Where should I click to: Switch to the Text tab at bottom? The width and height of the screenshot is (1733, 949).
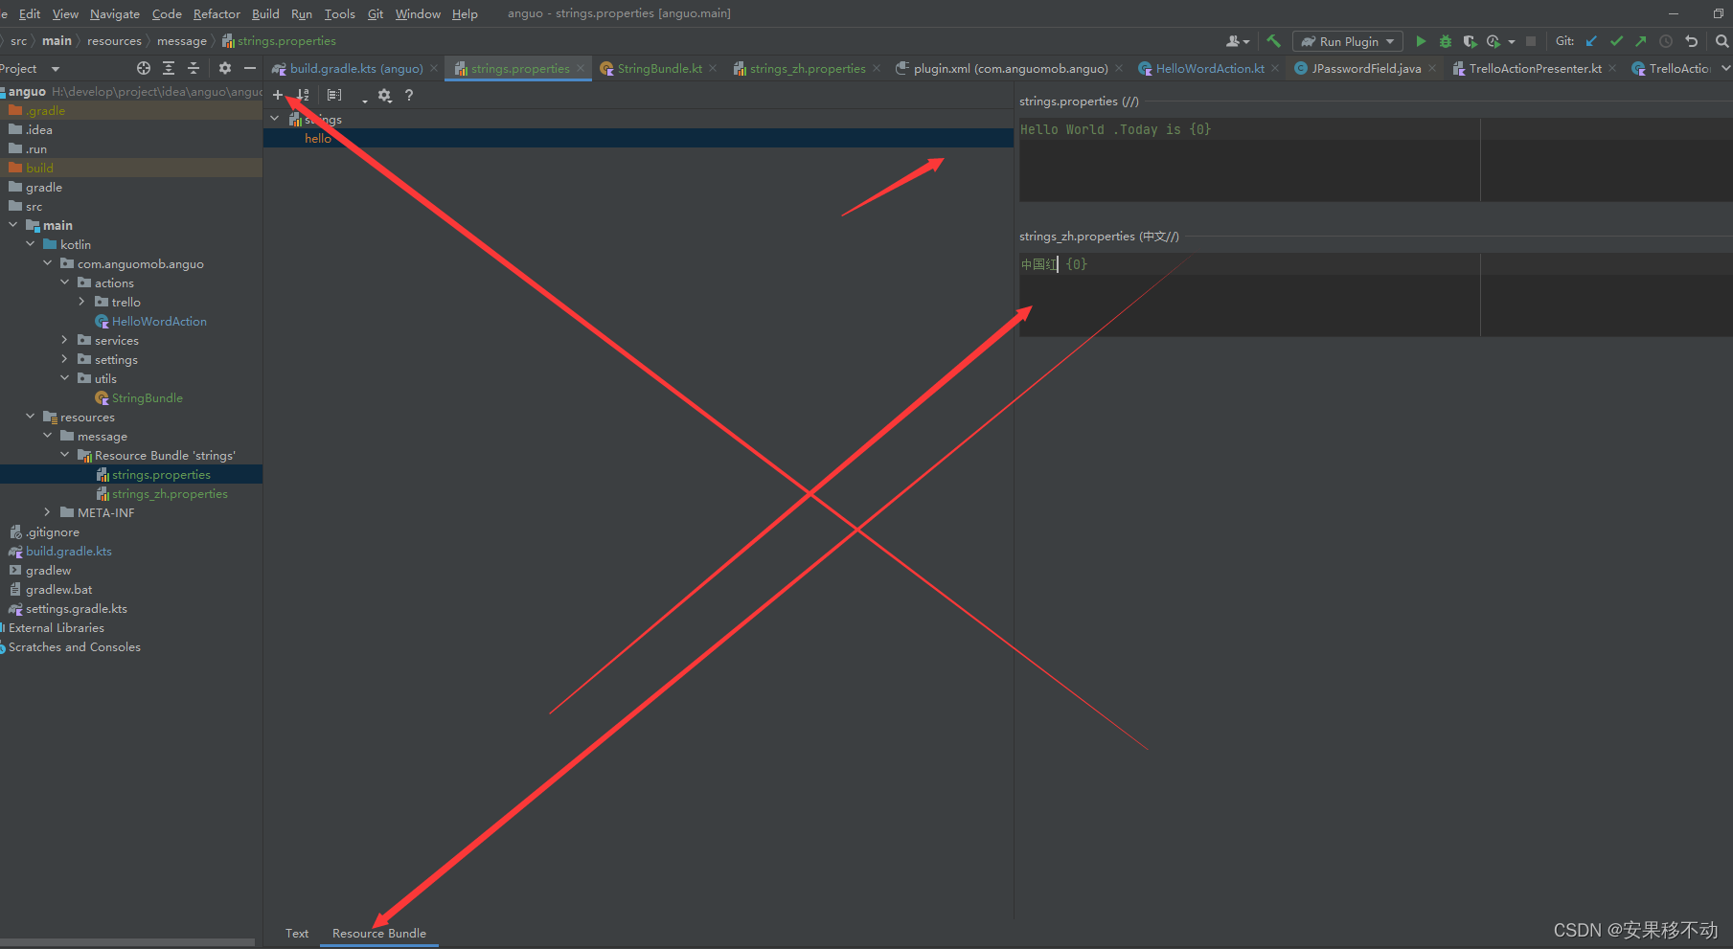pyautogui.click(x=296, y=933)
